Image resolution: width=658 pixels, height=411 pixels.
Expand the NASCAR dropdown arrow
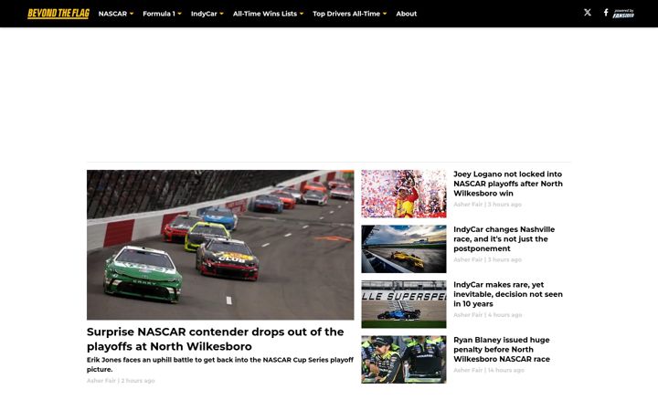[x=132, y=14]
